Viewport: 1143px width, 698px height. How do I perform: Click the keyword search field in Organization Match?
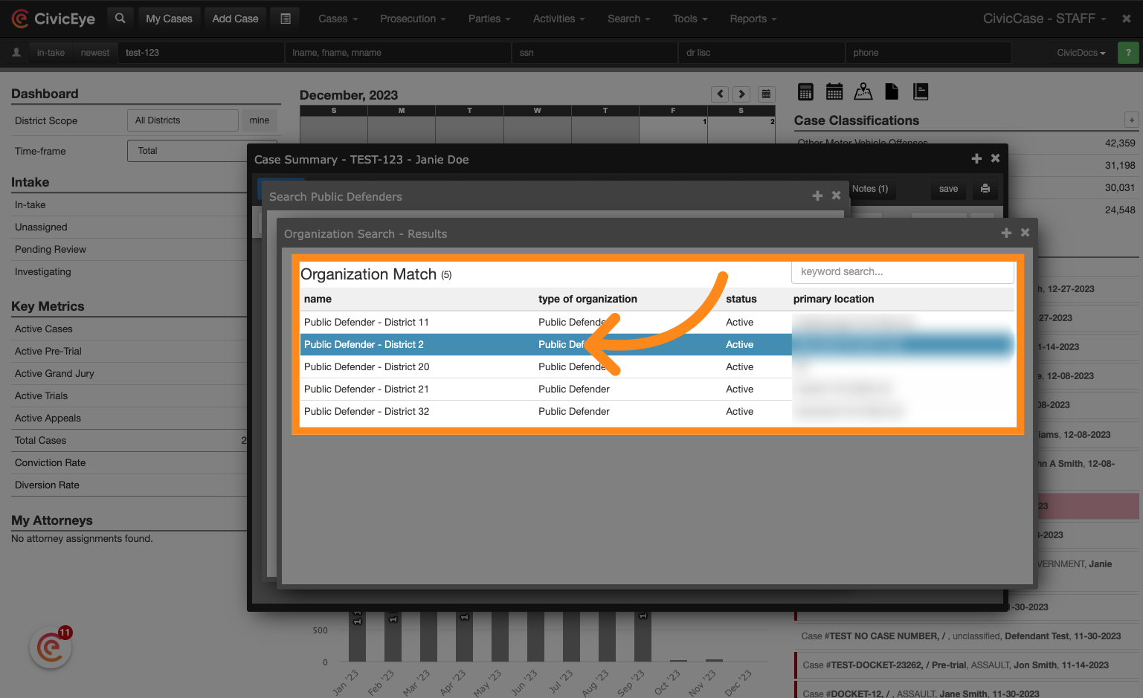[x=902, y=272]
